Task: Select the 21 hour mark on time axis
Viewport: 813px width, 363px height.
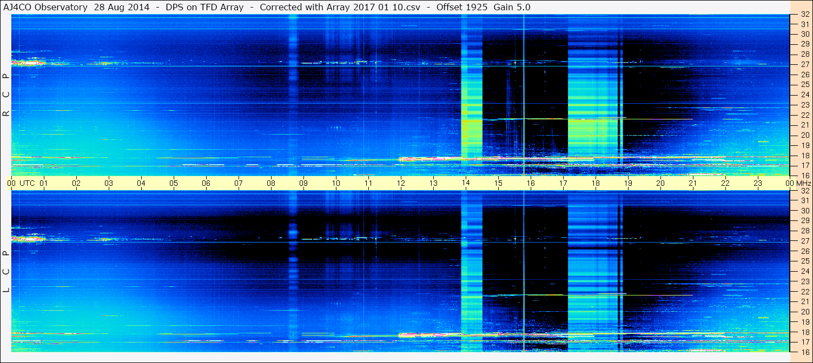Action: point(693,183)
